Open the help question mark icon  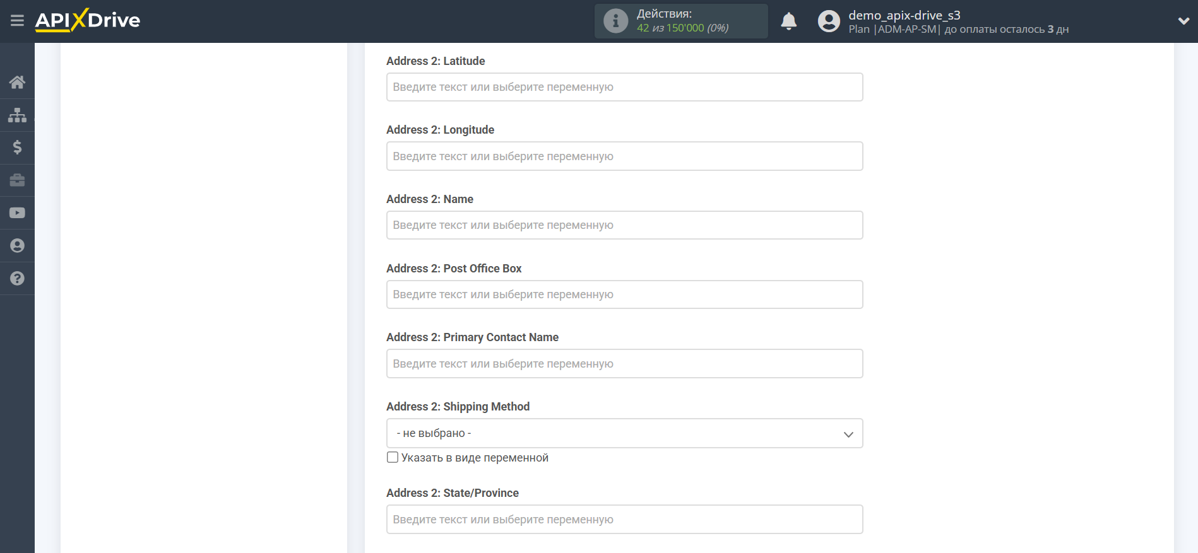point(17,278)
